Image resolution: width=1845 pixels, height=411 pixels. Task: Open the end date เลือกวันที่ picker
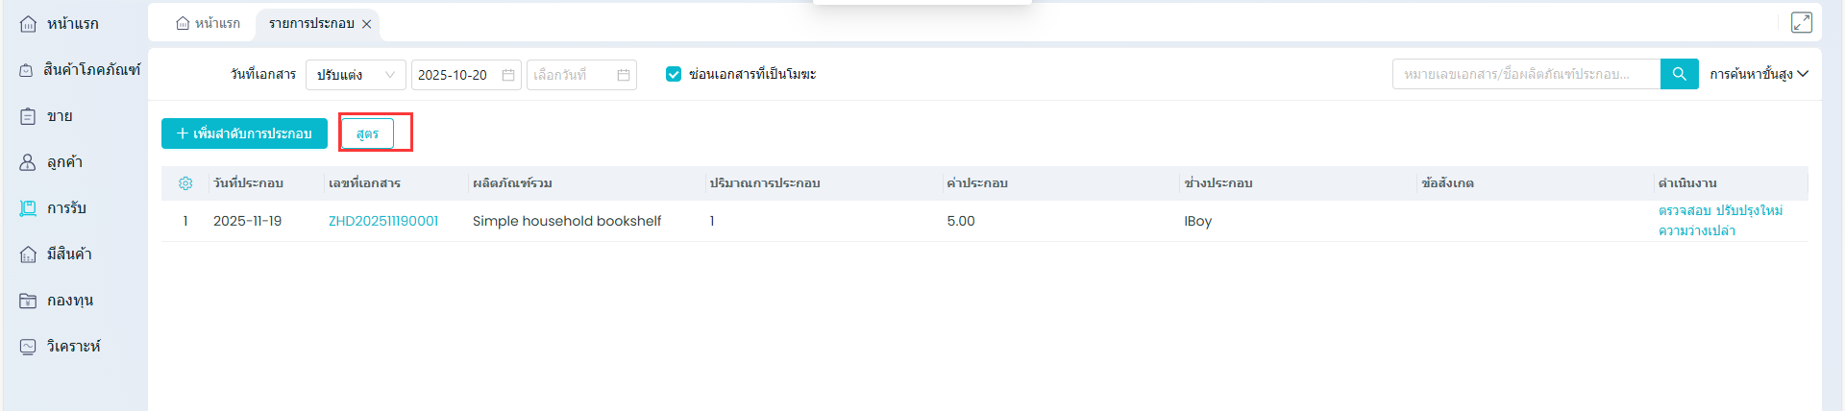click(x=580, y=75)
